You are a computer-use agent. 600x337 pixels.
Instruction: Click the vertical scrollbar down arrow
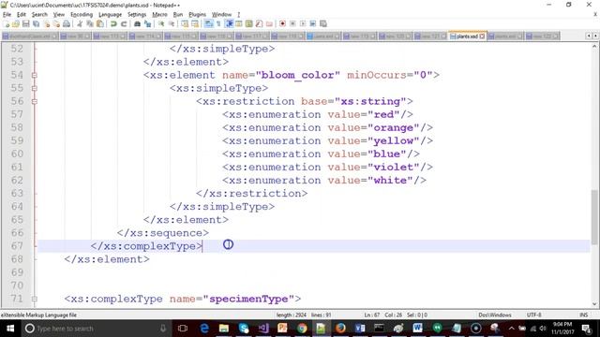(x=594, y=304)
